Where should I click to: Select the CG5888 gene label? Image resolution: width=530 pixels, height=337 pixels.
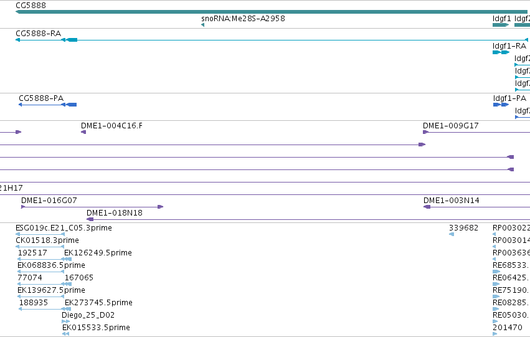pyautogui.click(x=31, y=6)
